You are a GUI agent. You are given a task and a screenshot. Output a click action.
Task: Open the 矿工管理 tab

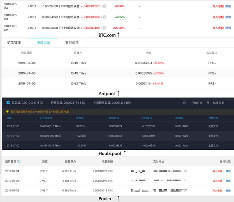14,43
